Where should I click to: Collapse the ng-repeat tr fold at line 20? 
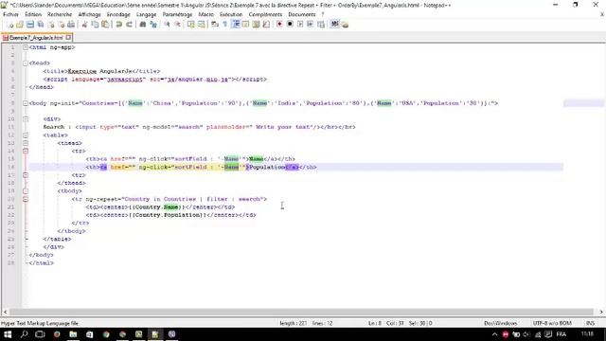click(26, 199)
